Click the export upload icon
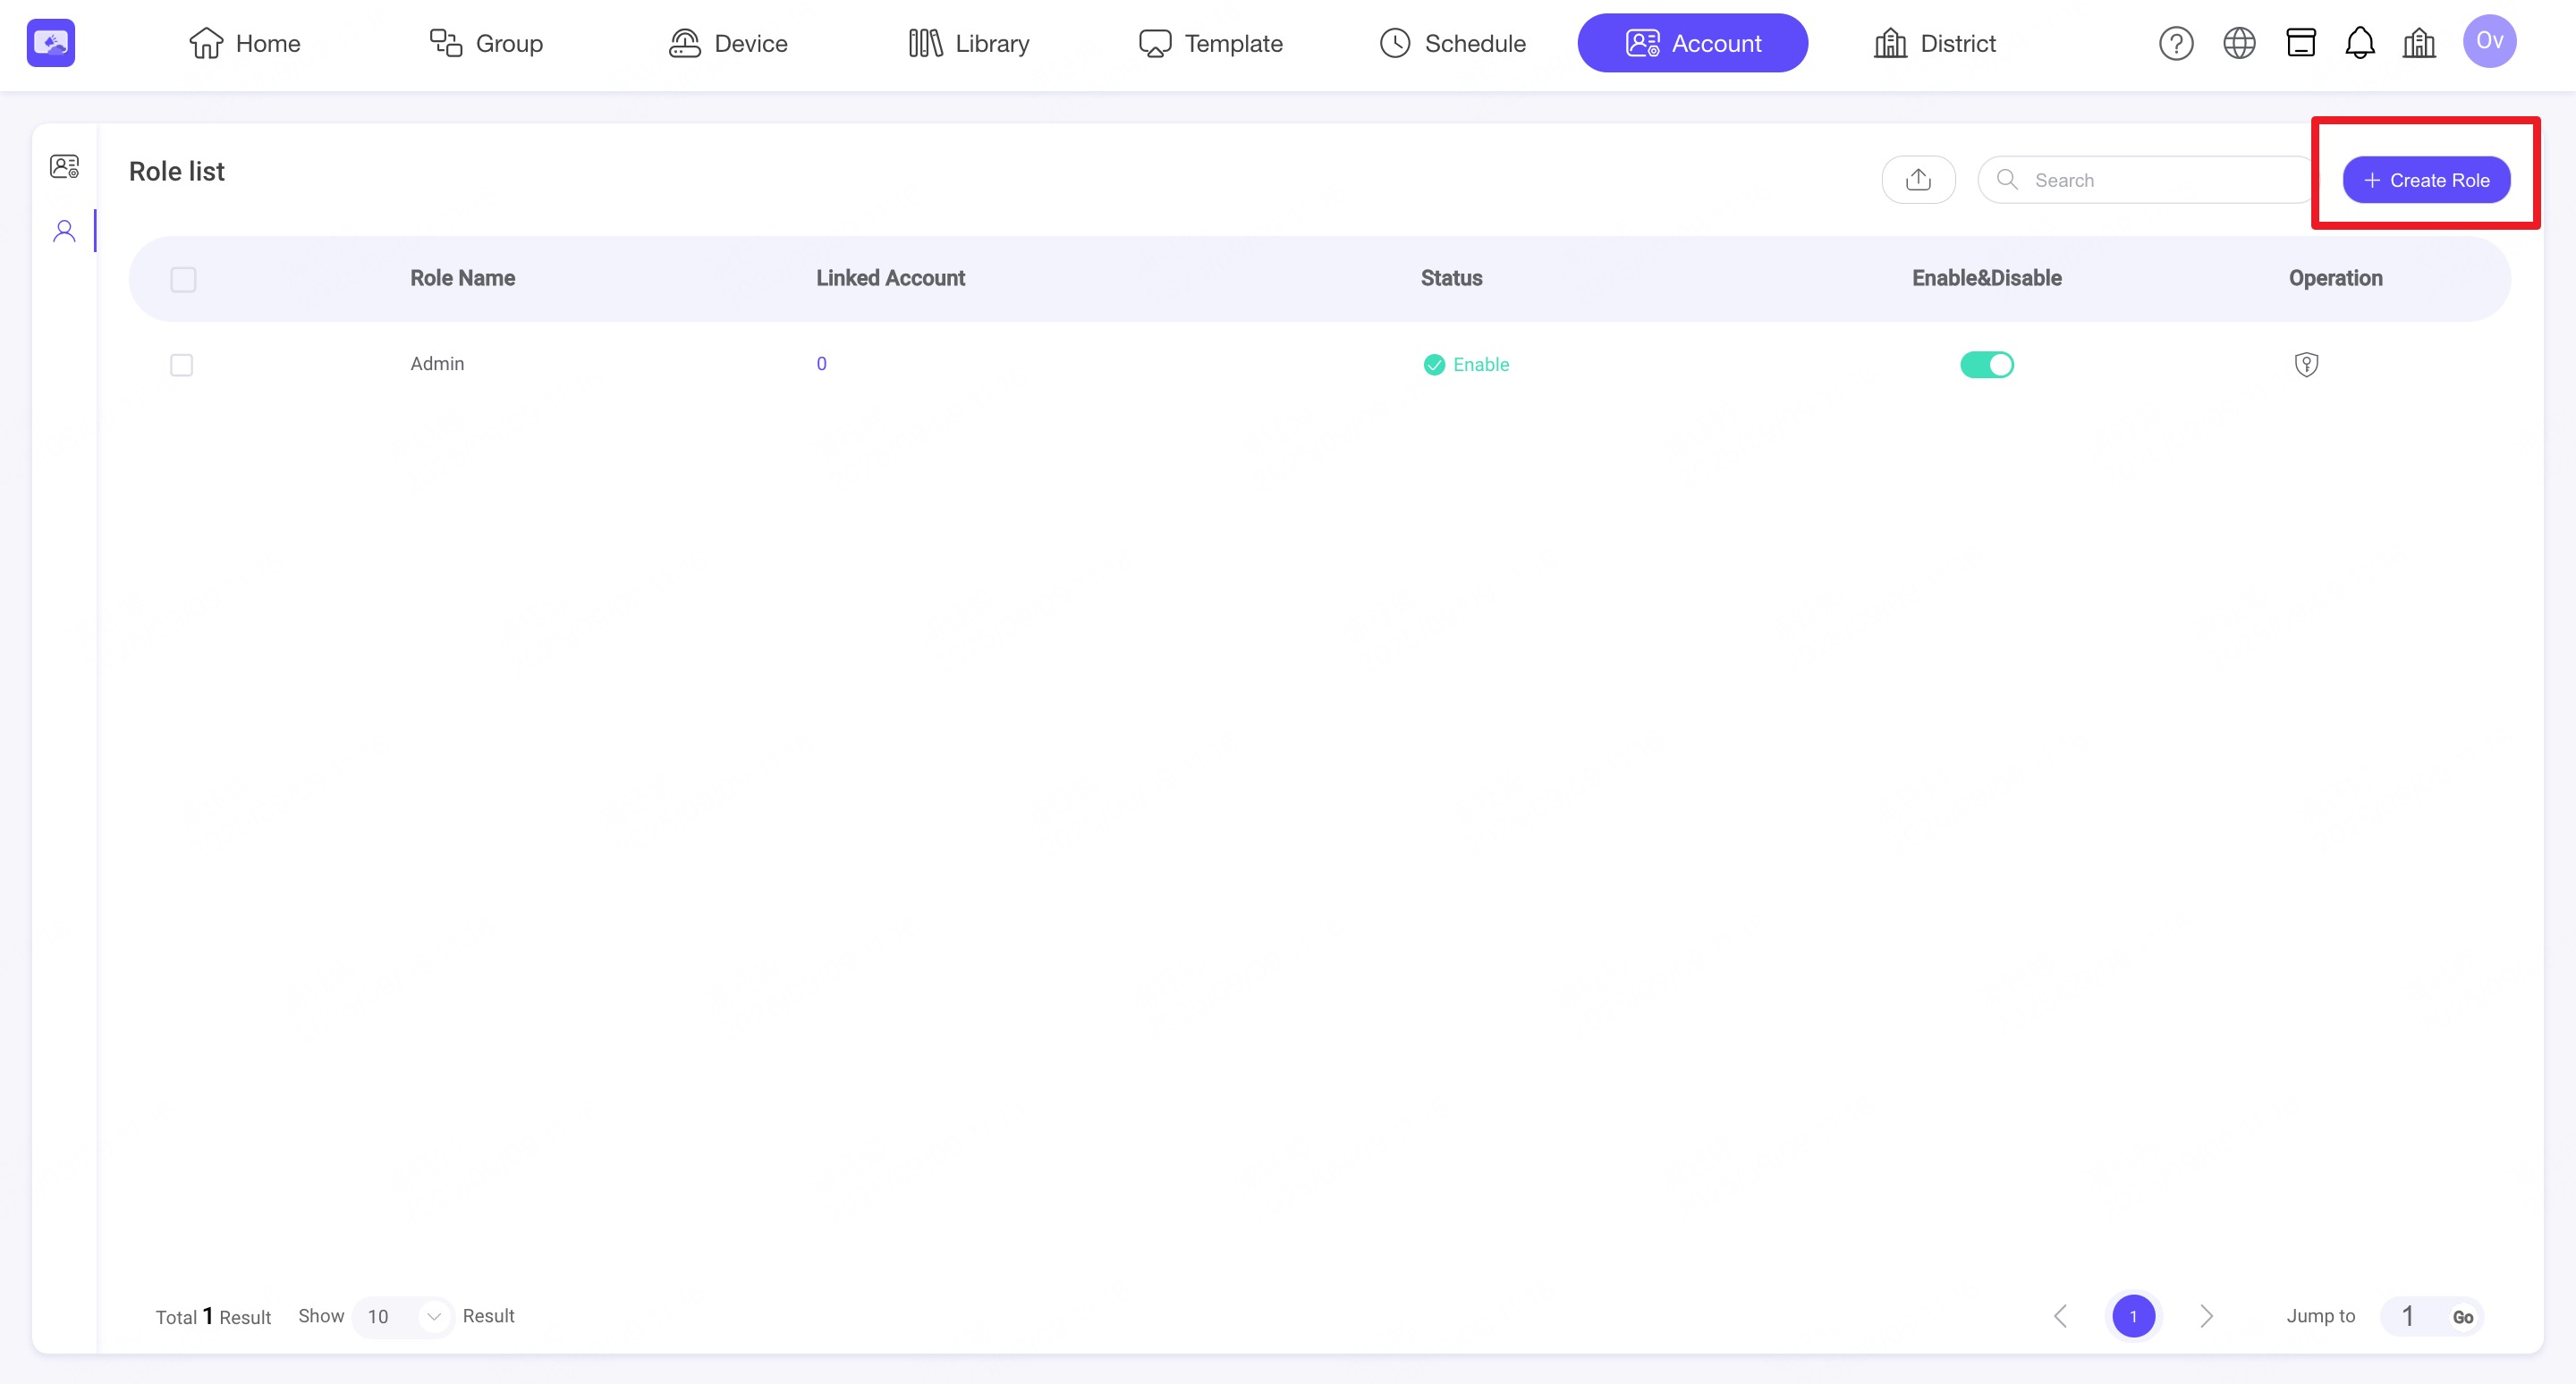2576x1384 pixels. pyautogui.click(x=1918, y=180)
